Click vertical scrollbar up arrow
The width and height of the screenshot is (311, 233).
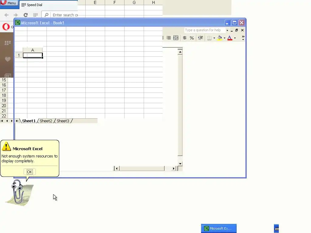[x=180, y=52]
